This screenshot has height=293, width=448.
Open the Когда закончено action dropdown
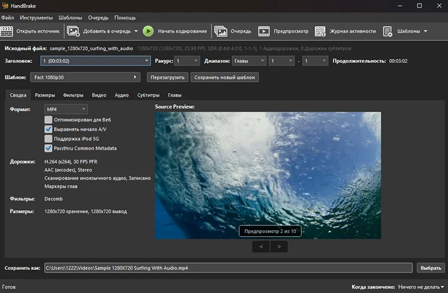(x=421, y=287)
